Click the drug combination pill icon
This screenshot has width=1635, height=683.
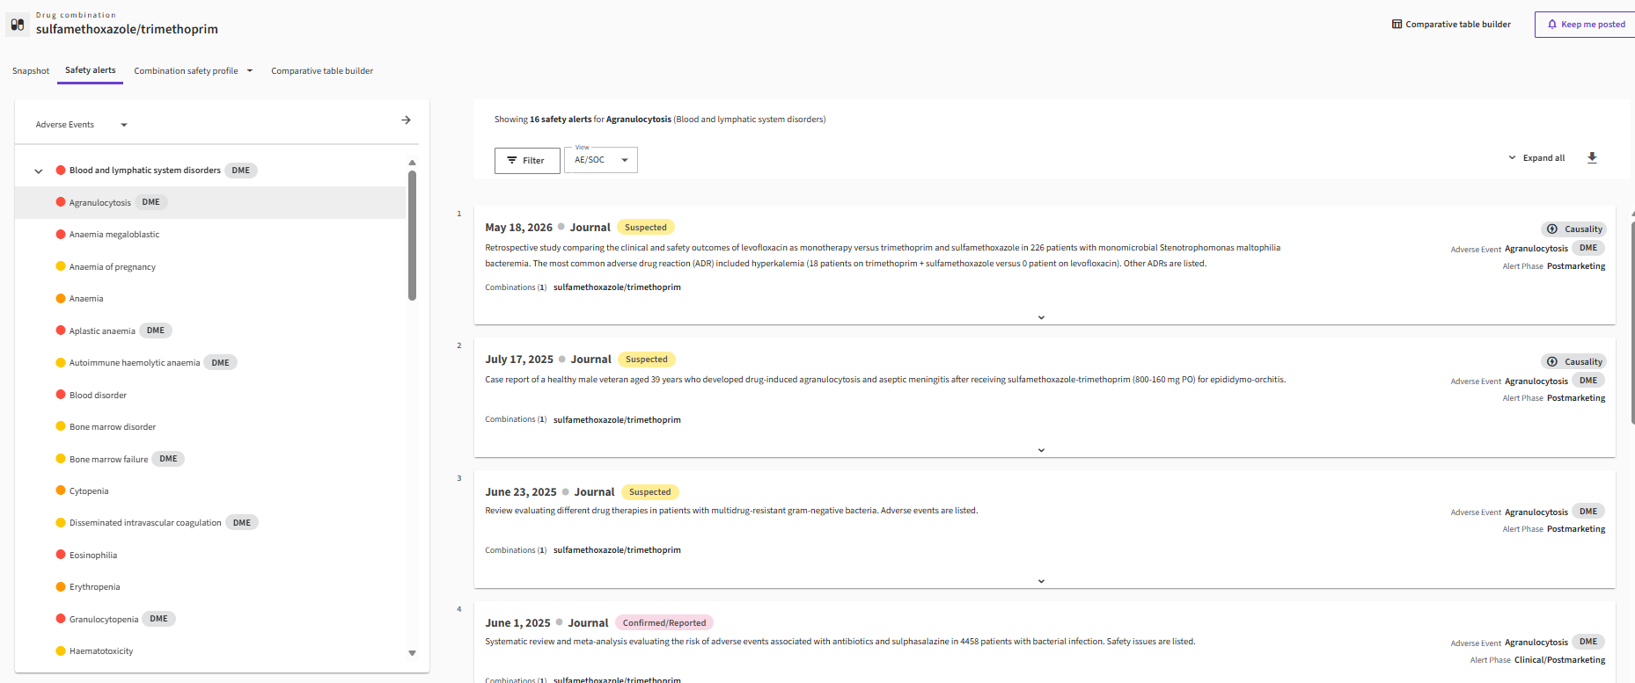(18, 25)
